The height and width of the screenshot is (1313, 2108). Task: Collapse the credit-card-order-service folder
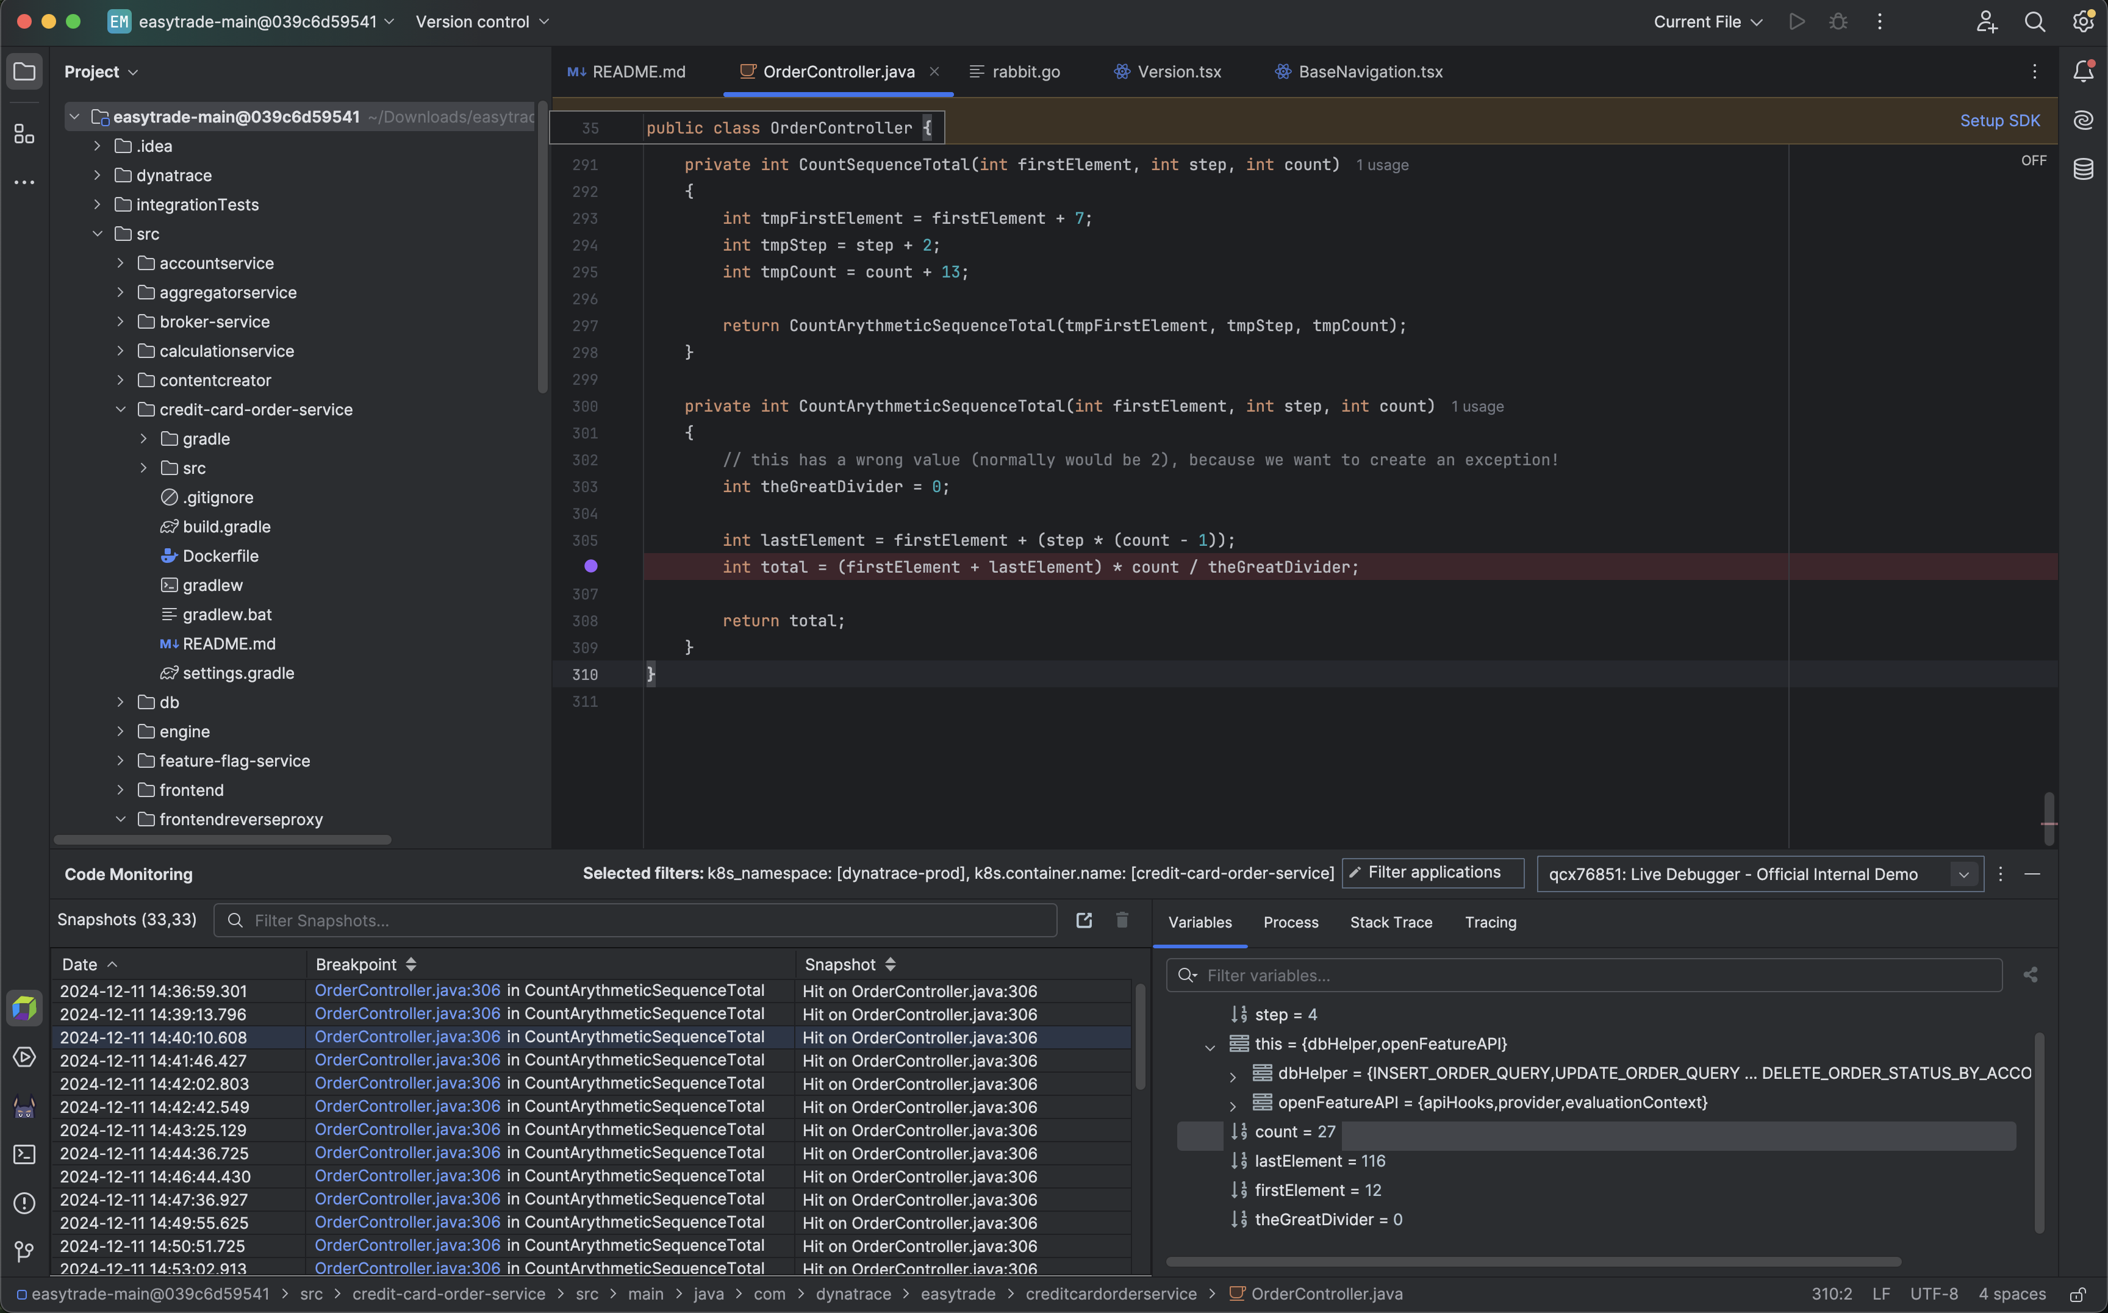click(120, 409)
